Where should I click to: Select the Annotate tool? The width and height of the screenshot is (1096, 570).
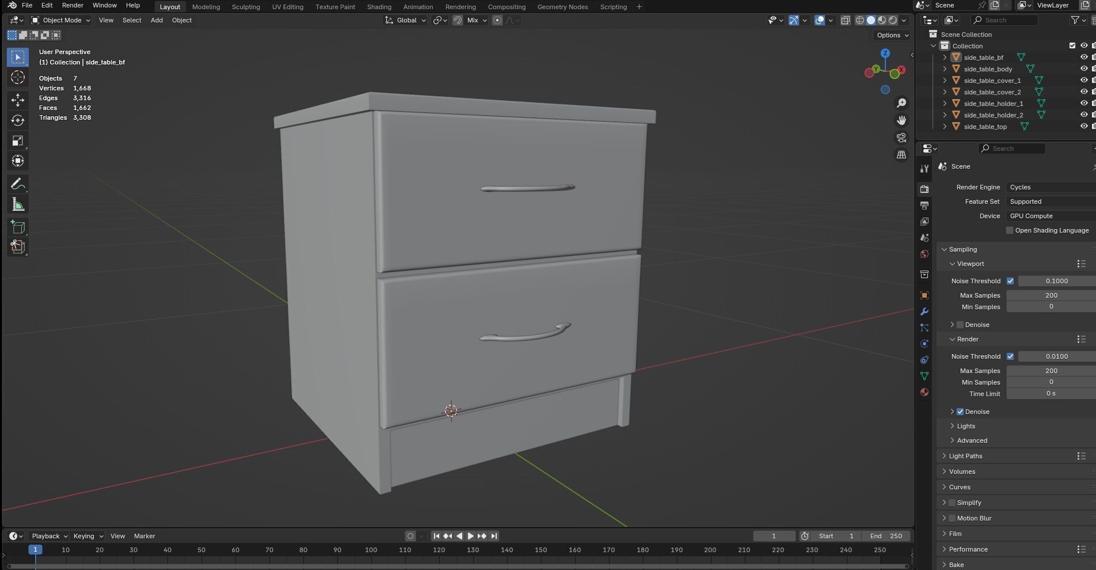click(x=18, y=184)
